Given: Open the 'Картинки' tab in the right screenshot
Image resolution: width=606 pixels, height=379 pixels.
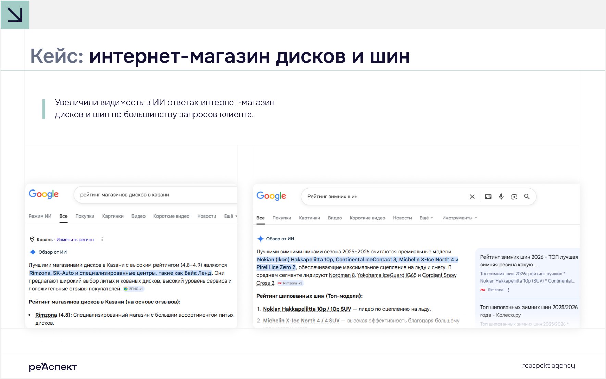Looking at the screenshot, I should click(310, 218).
